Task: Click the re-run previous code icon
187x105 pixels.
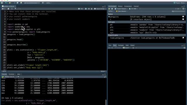Action: (86, 9)
